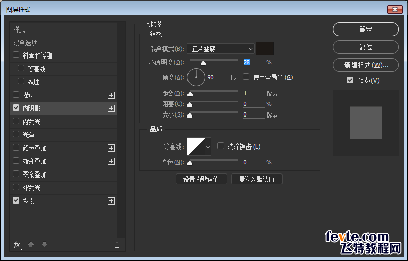
Task: Enable 光泽 checkbox
Action: [16, 134]
